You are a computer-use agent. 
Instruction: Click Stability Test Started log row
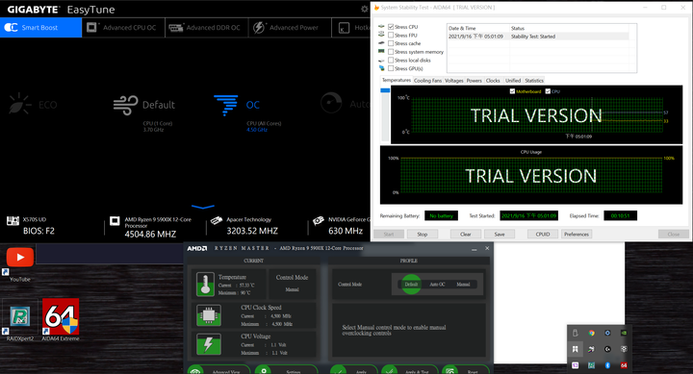tap(538, 37)
